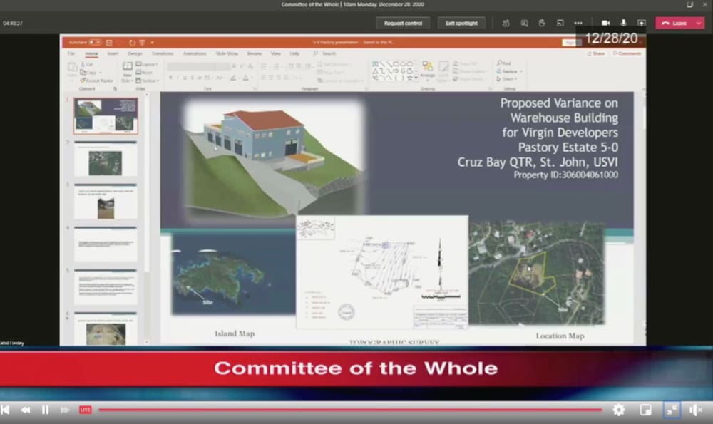Click the Location Map aerial image
Viewport: 713px width, 424px height.
[x=537, y=273]
